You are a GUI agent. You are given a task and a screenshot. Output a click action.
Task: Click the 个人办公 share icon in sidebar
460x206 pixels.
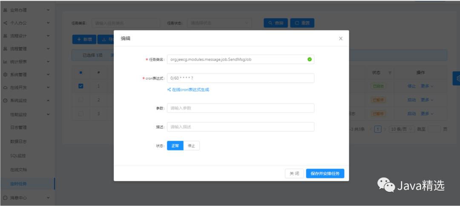tap(5, 23)
